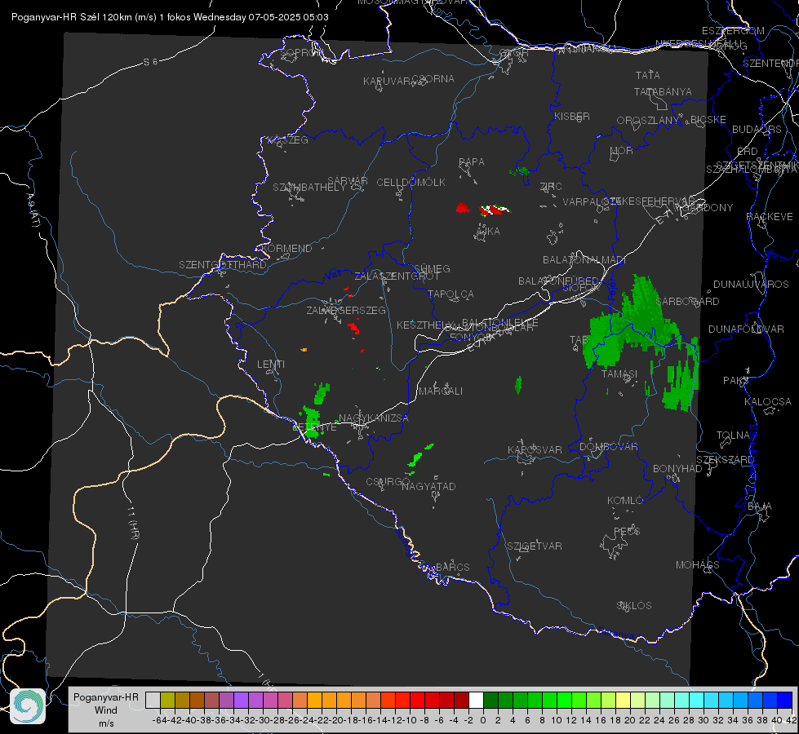799x734 pixels.
Task: Click the SIKLOS label
Action: pyautogui.click(x=634, y=606)
